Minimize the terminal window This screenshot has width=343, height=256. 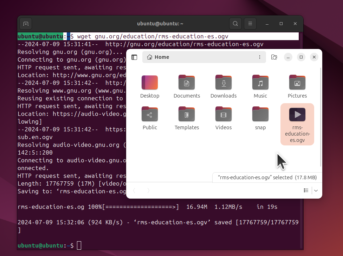click(x=267, y=24)
